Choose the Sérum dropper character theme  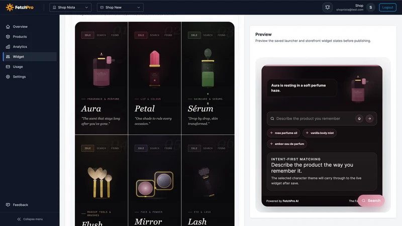(208, 78)
